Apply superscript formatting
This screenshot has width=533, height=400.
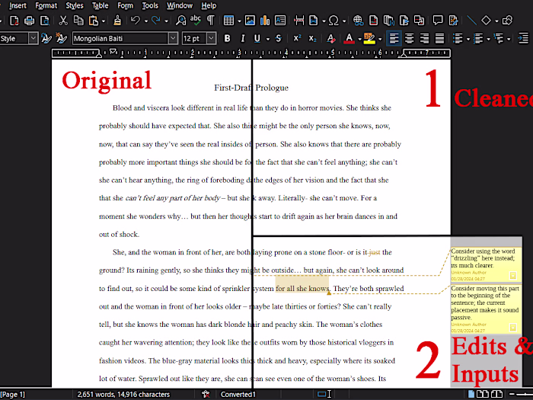[297, 38]
